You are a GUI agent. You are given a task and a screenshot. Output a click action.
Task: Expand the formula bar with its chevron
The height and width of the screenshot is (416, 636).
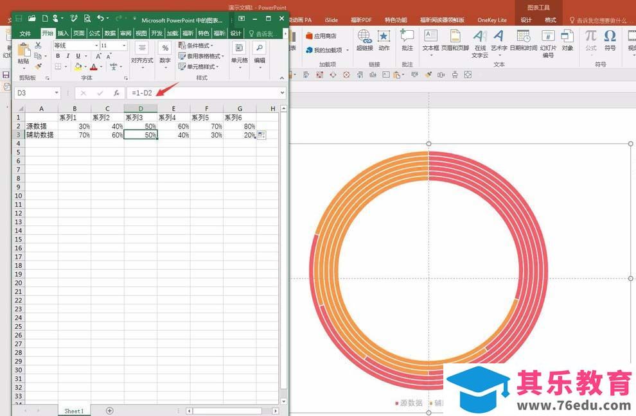pos(282,93)
